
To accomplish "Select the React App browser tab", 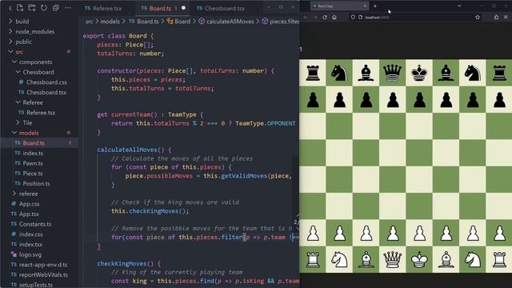I will [x=339, y=6].
